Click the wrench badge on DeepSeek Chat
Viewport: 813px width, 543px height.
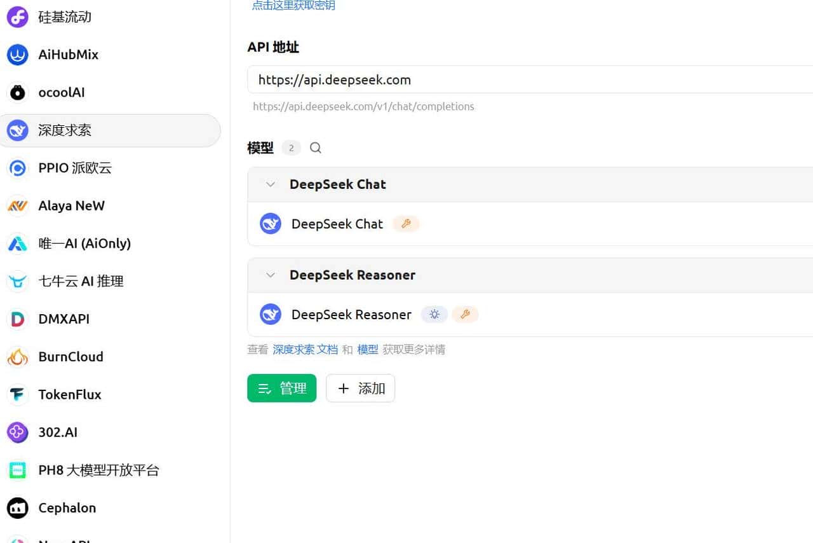pos(406,223)
